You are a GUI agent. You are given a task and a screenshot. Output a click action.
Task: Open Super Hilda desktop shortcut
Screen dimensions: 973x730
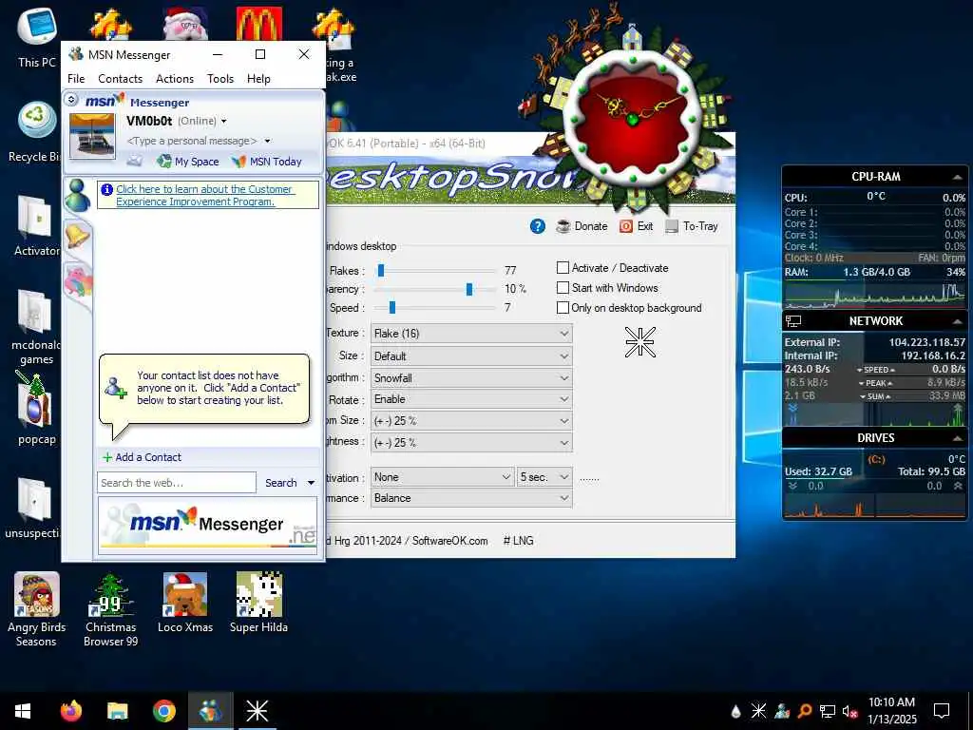pyautogui.click(x=258, y=603)
